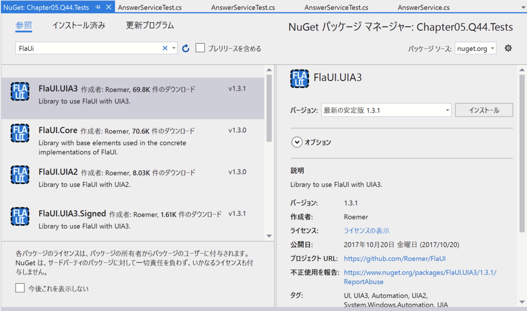The image size is (527, 311).
Task: Click package list scroll up arrow
Action: point(269,70)
